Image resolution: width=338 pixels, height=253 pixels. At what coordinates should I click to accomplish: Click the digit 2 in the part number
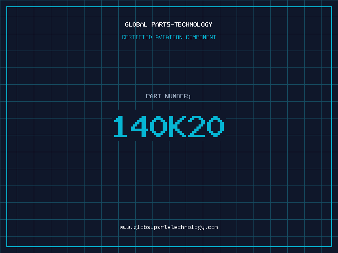click(196, 126)
